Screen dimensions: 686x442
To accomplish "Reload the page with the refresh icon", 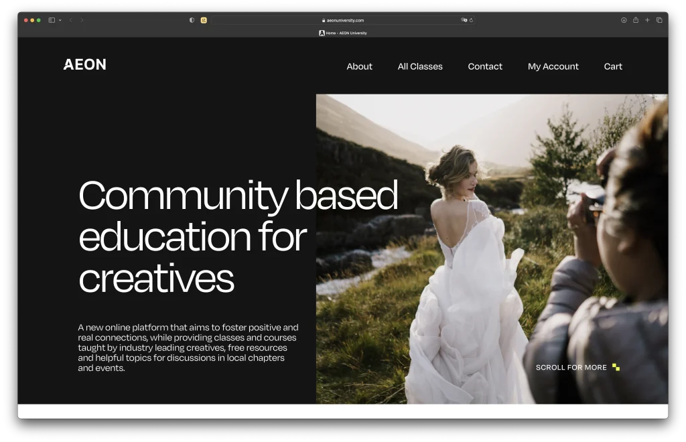I will [x=472, y=20].
